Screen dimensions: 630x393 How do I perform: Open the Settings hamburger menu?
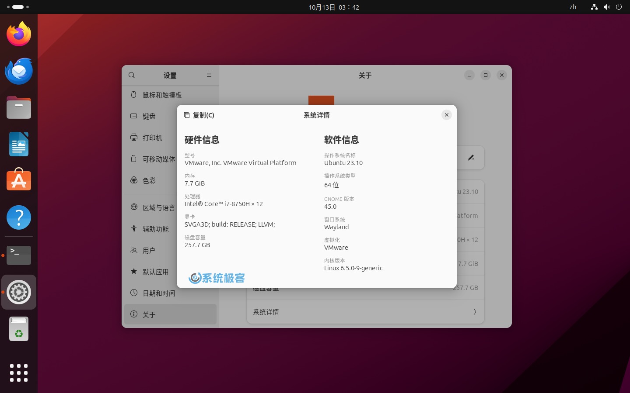tap(209, 75)
